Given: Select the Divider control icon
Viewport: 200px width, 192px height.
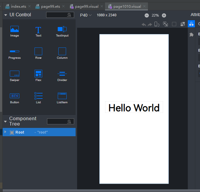Looking at the screenshot, I should tap(62, 74).
